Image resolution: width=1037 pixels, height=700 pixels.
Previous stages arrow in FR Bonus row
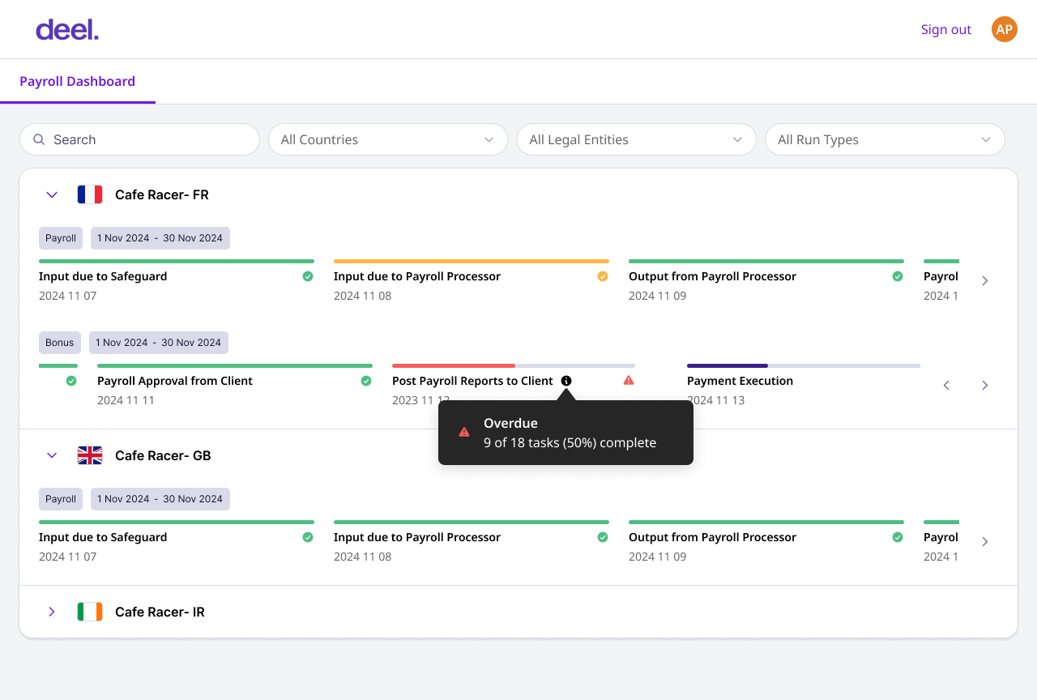[946, 385]
